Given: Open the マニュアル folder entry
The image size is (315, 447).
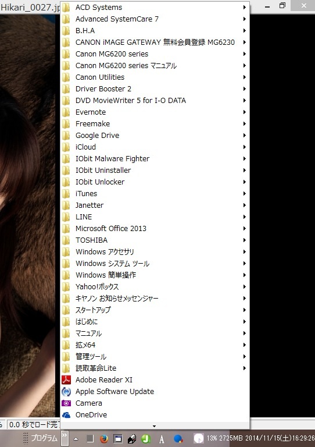Looking at the screenshot, I should [155, 334].
